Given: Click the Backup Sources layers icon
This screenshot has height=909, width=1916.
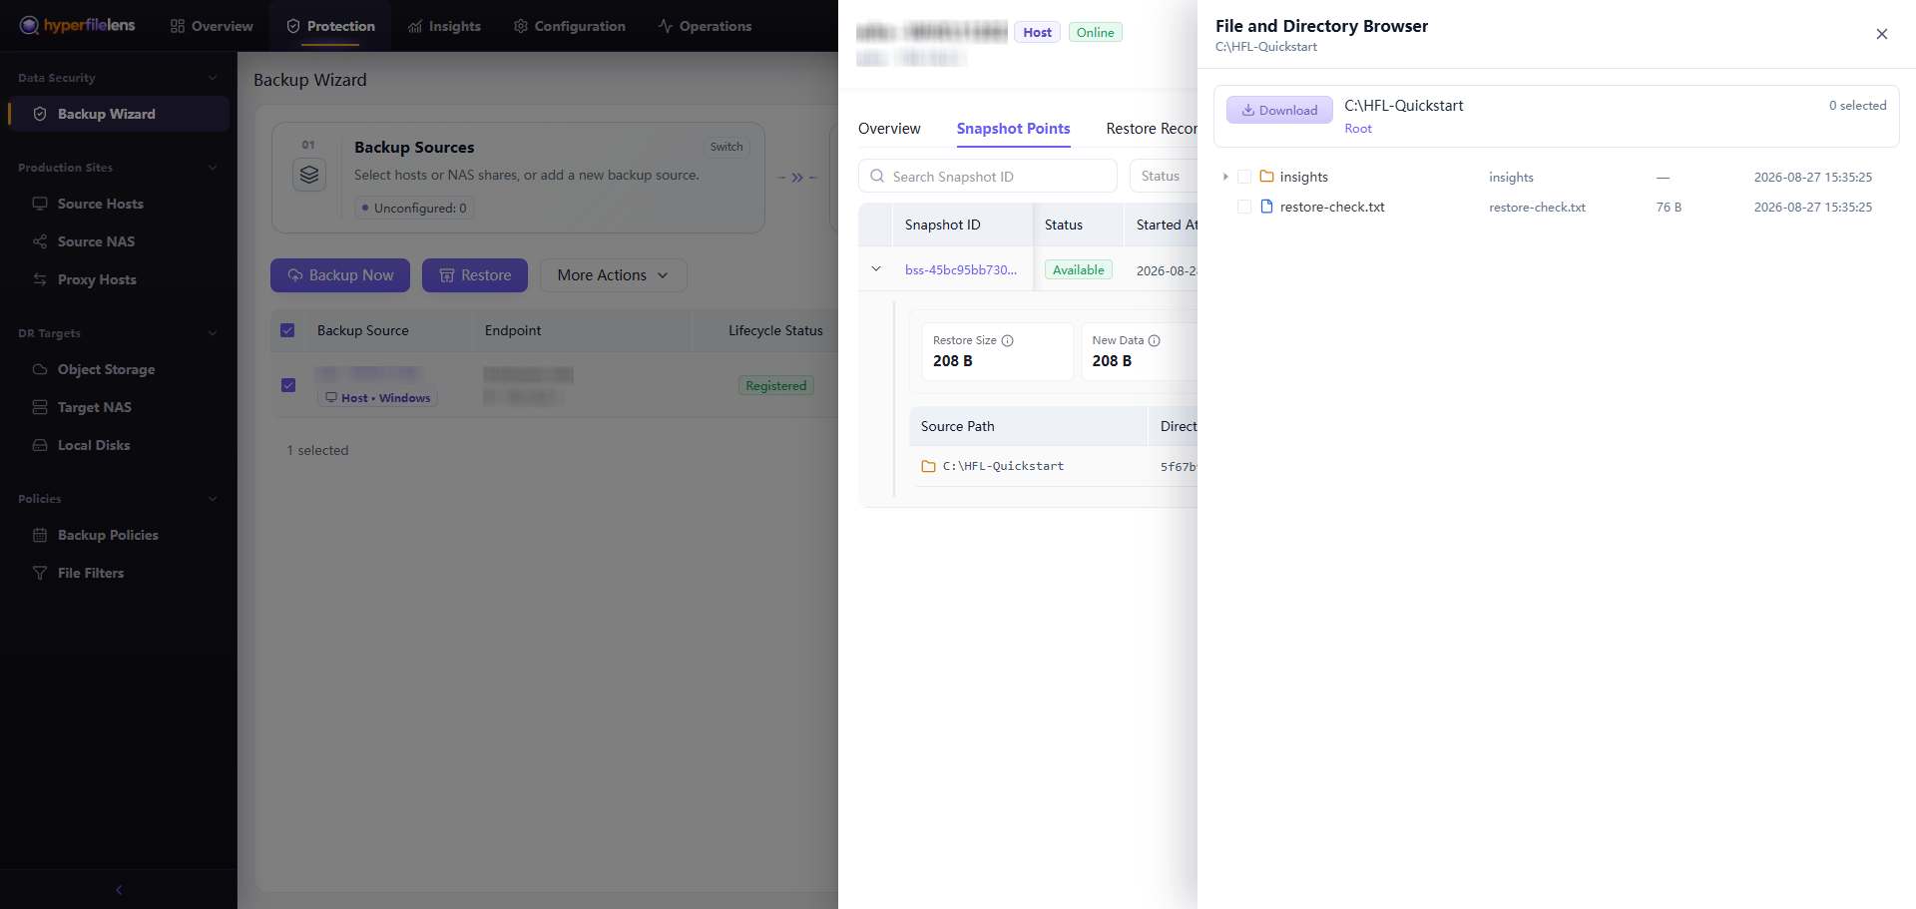Looking at the screenshot, I should tap(309, 175).
